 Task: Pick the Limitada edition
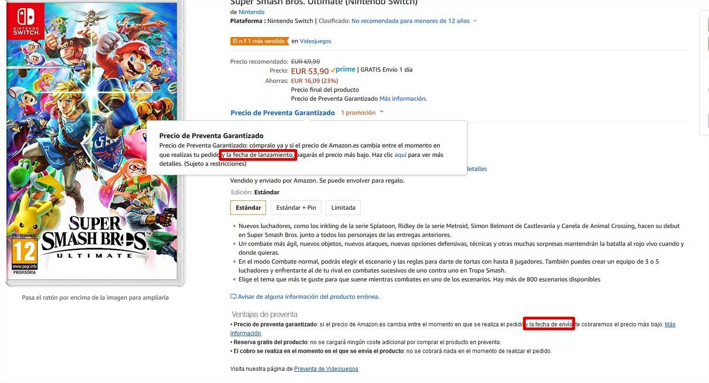coord(343,208)
